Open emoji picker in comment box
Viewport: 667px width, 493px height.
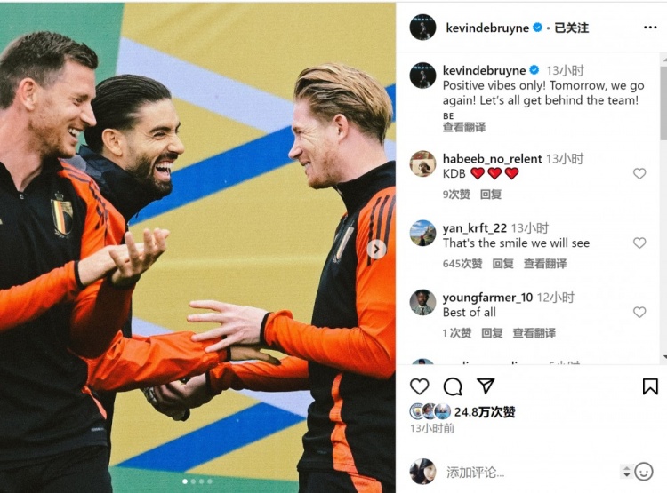644,472
